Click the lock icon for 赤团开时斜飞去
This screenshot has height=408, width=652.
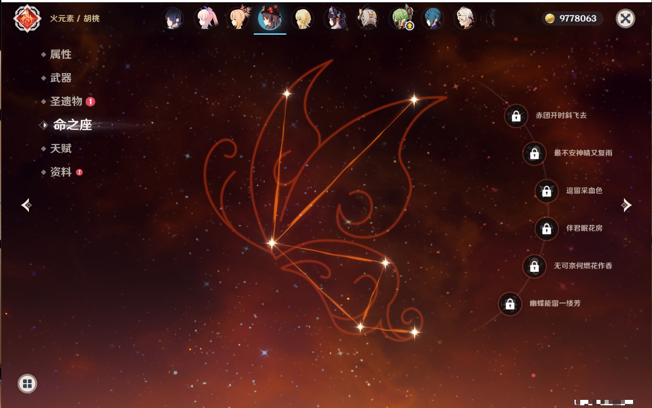516,116
